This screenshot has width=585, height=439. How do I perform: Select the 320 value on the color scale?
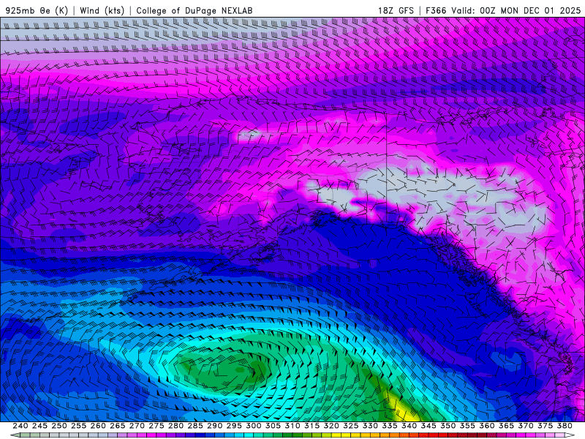[331, 426]
